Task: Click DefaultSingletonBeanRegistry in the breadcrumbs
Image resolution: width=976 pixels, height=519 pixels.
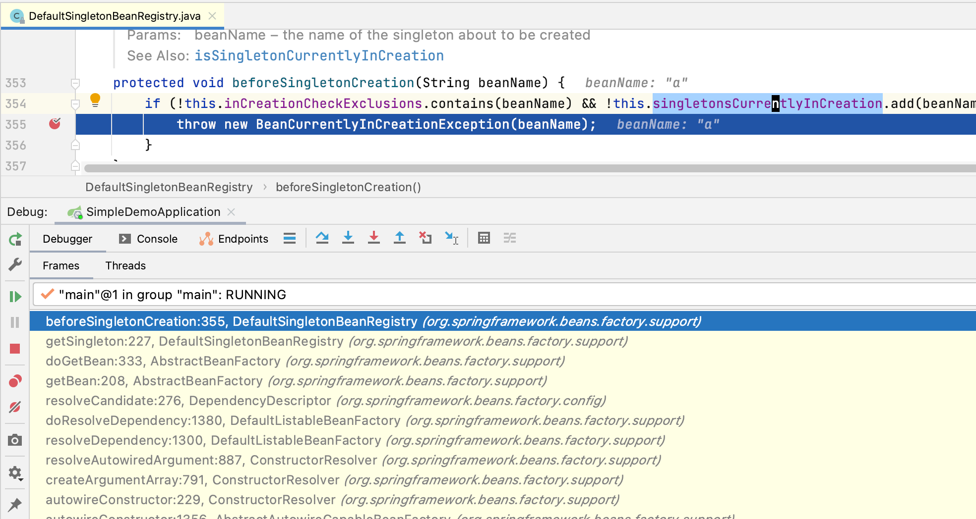Action: (x=169, y=187)
